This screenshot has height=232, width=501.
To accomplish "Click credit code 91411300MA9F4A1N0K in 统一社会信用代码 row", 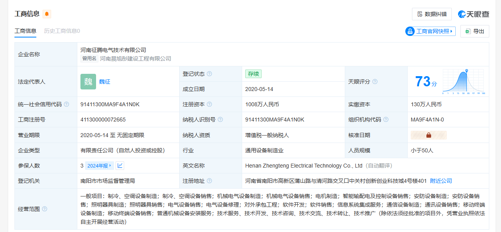I will [x=110, y=104].
